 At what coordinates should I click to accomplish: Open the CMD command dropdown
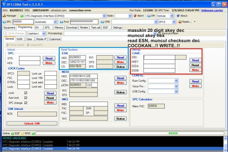coord(156,22)
